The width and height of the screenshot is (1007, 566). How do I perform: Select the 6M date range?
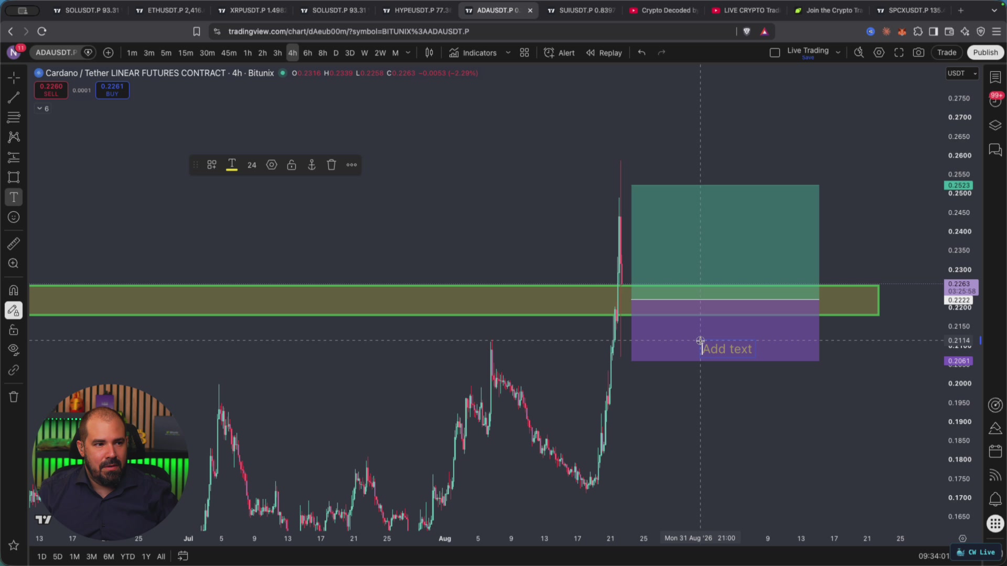(109, 557)
